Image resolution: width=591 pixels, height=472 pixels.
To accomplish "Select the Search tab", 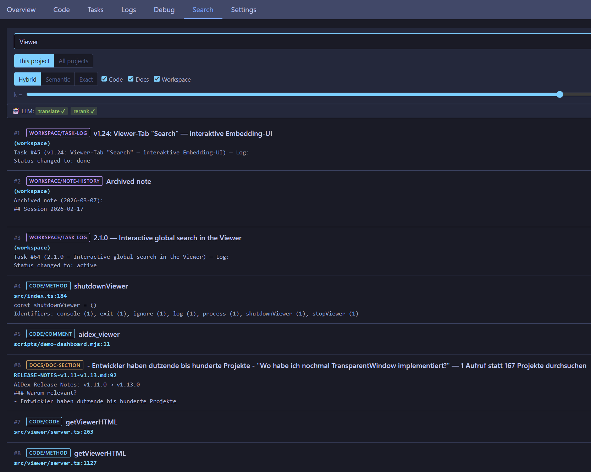I will pyautogui.click(x=203, y=10).
